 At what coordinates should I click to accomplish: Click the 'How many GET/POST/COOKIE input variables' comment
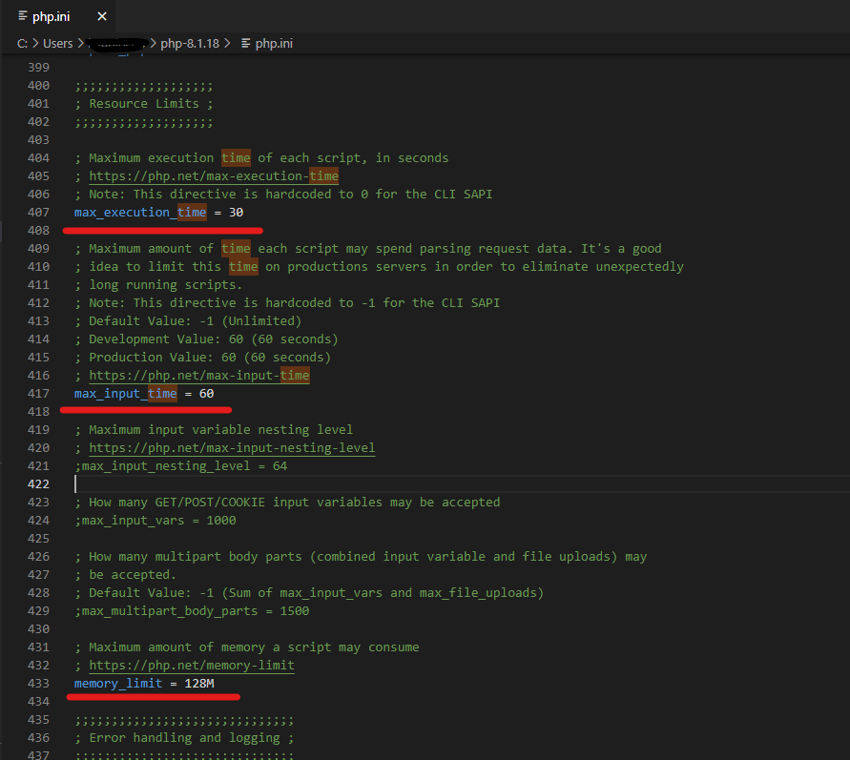[287, 503]
